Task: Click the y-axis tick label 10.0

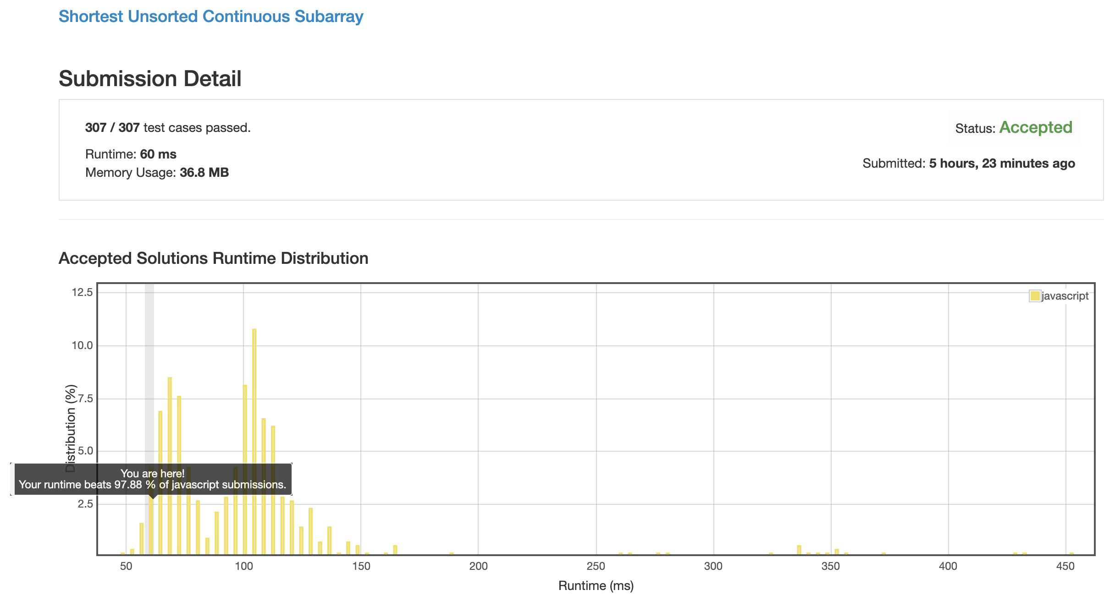Action: pyautogui.click(x=82, y=345)
